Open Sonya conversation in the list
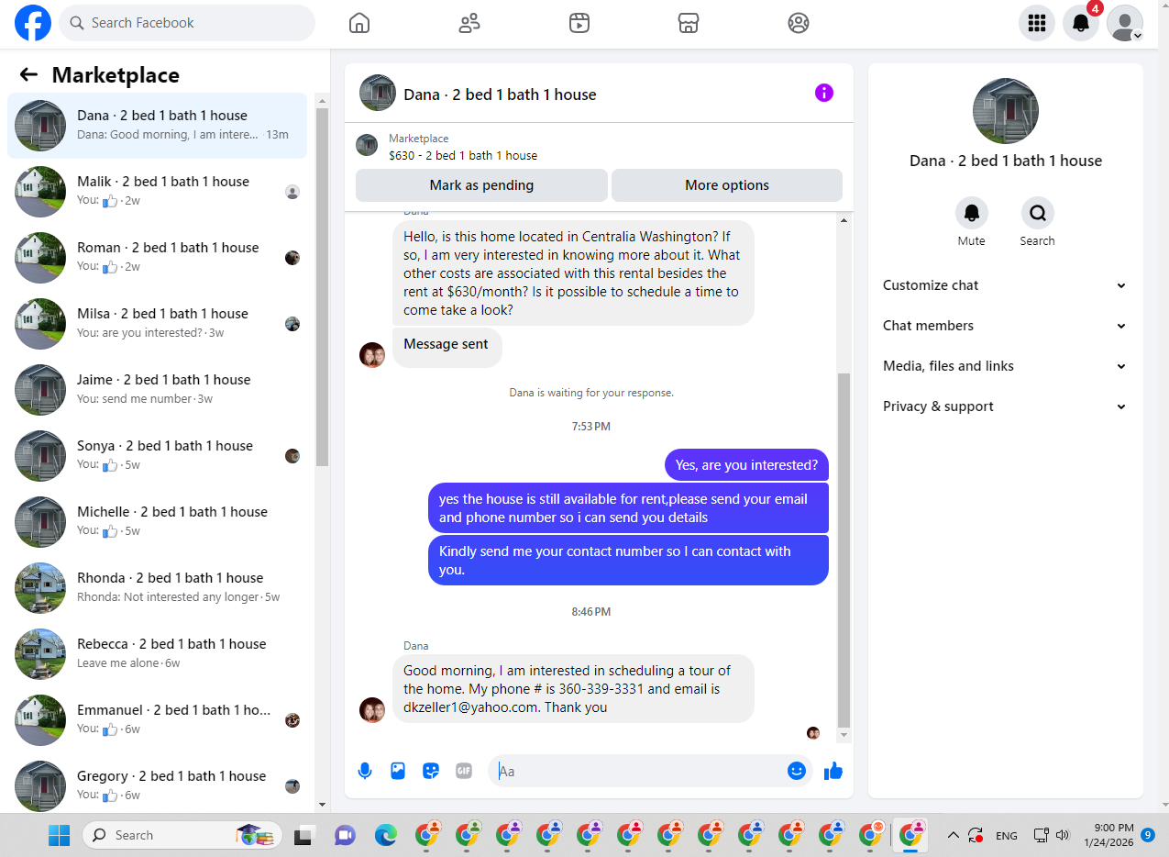Viewport: 1169px width, 857px height. [158, 456]
